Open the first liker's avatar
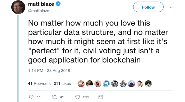Image resolution: width=185 pixels, height=102 pixels. point(81,84)
